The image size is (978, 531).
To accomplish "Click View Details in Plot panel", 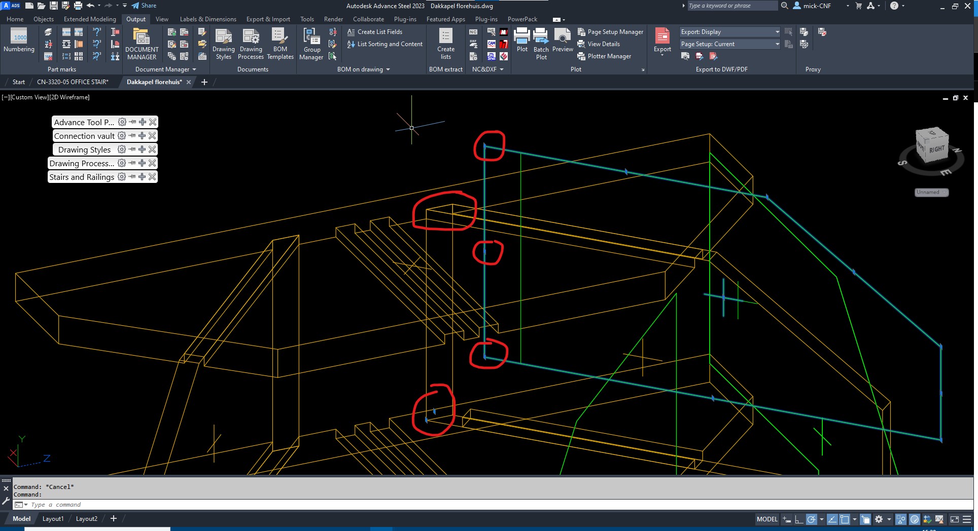I will click(599, 44).
